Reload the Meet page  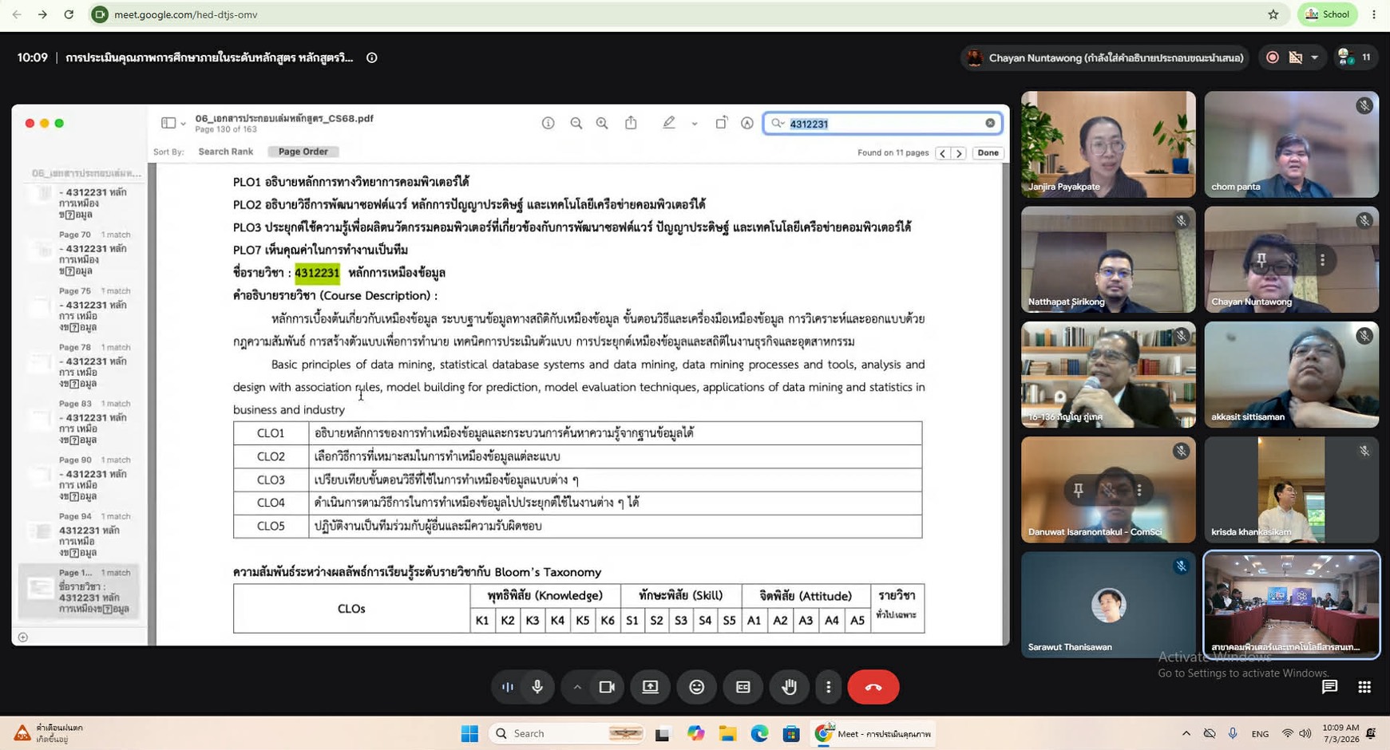coord(69,14)
